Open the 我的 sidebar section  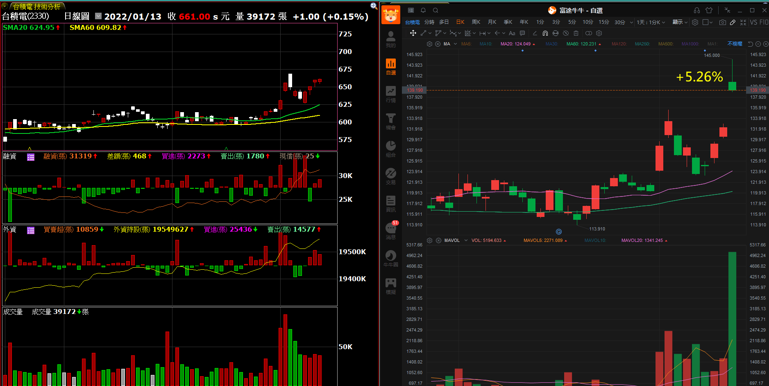coord(391,39)
